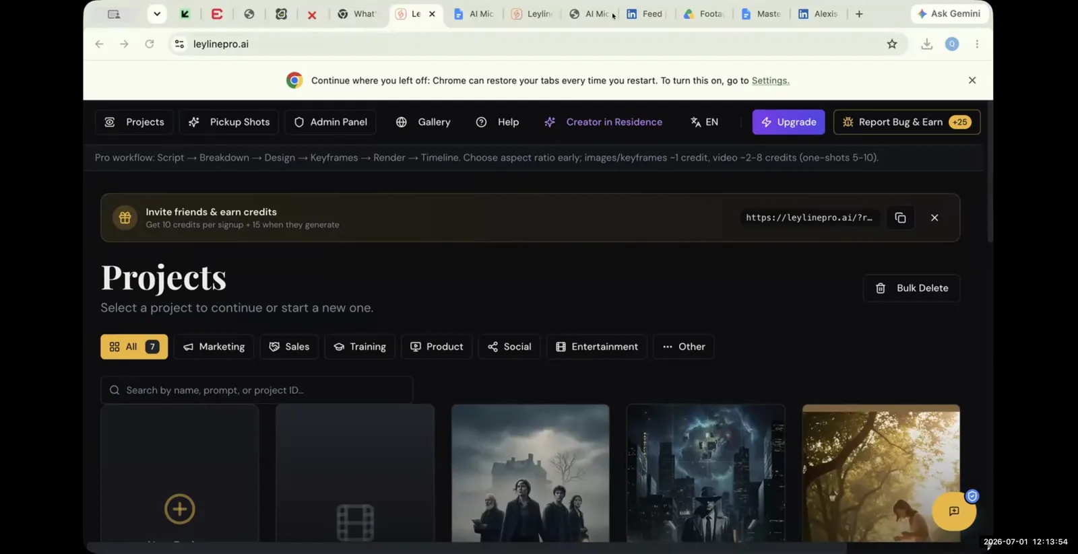Copy the invite referral link

tap(900, 217)
